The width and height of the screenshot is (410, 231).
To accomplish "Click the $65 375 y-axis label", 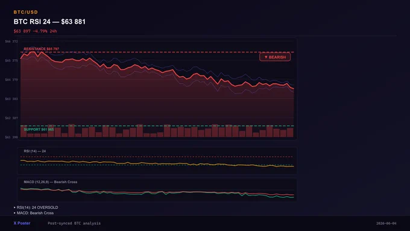I will pos(11,60).
